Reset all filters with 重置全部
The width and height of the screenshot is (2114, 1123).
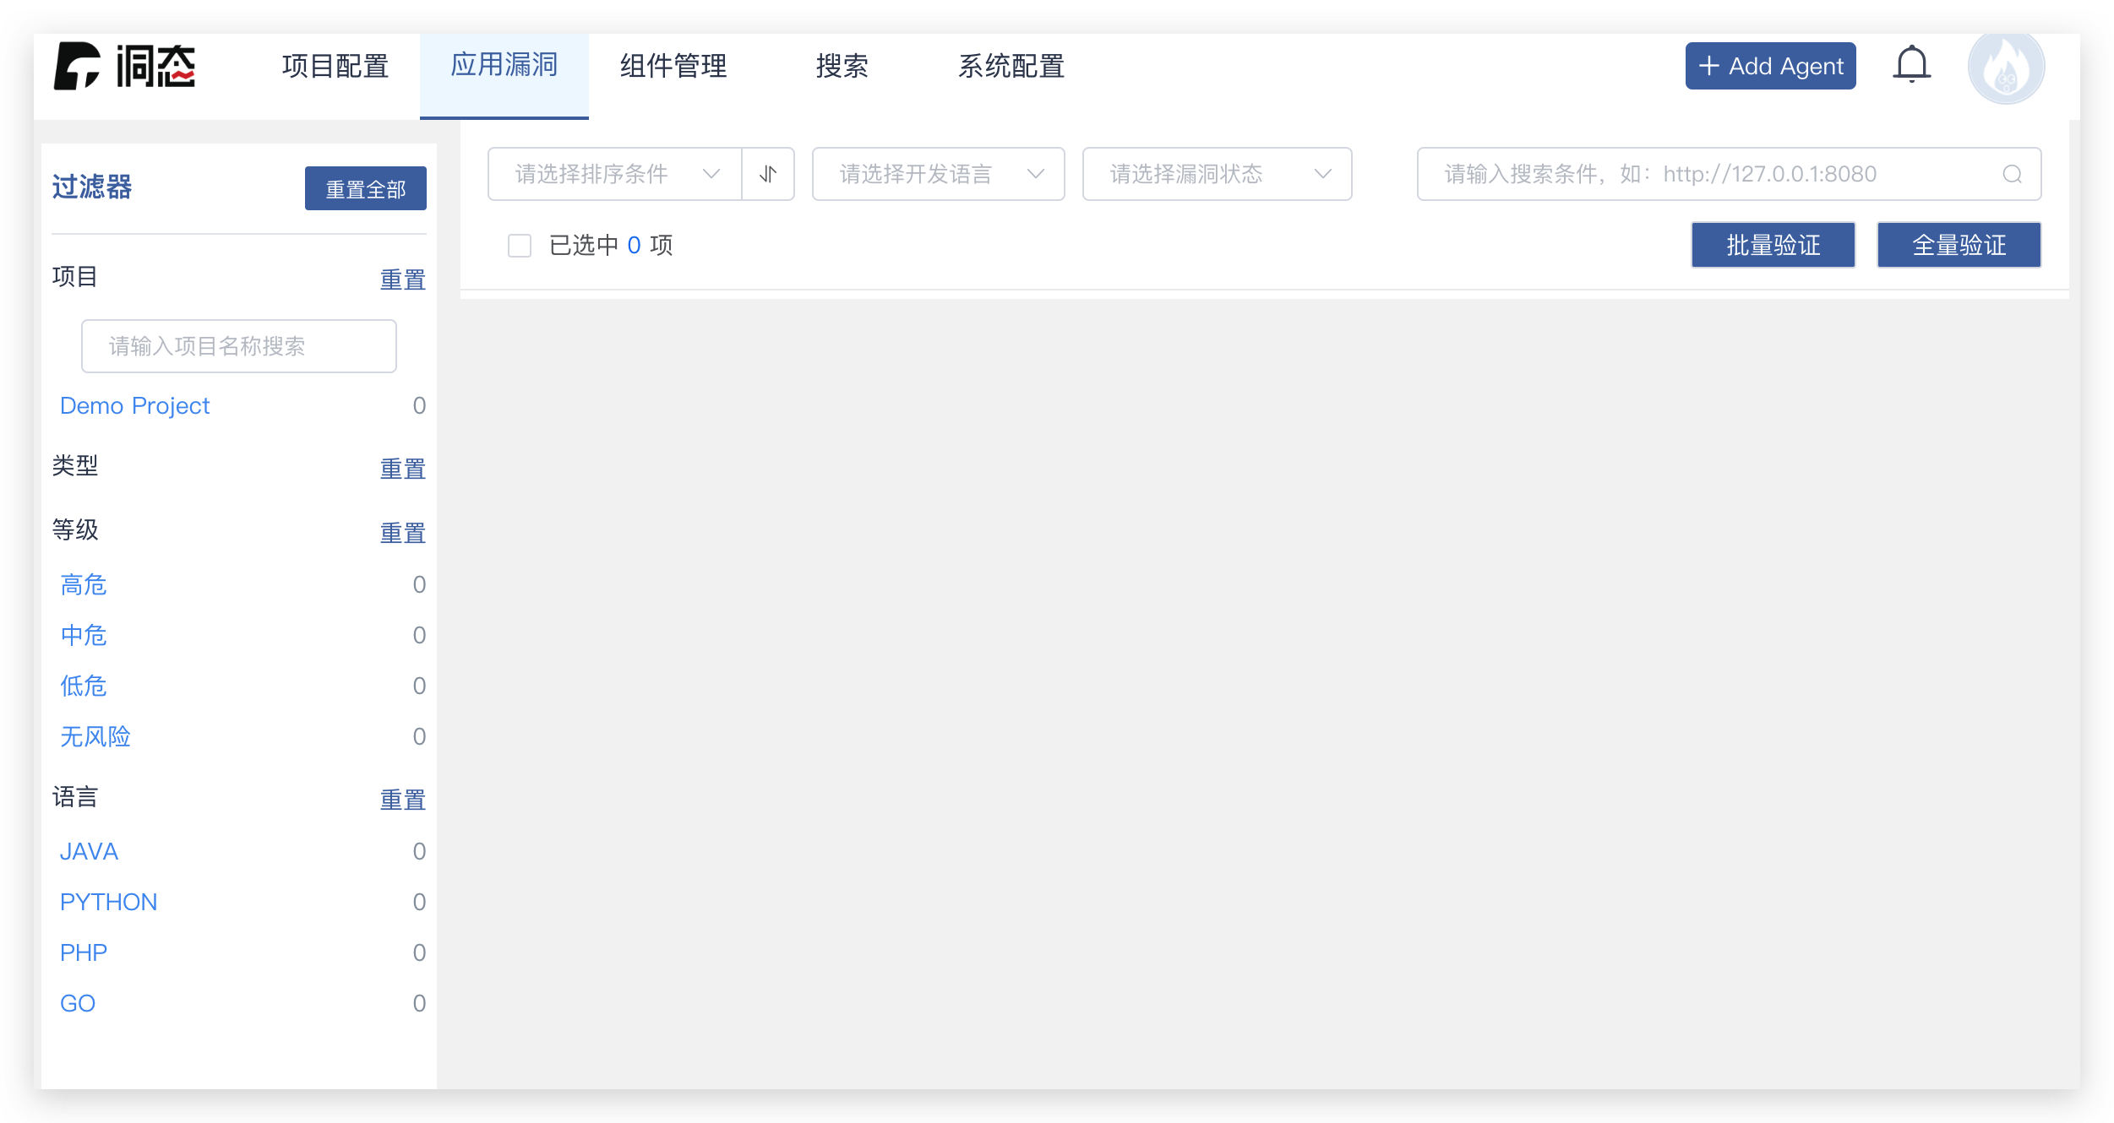point(365,187)
